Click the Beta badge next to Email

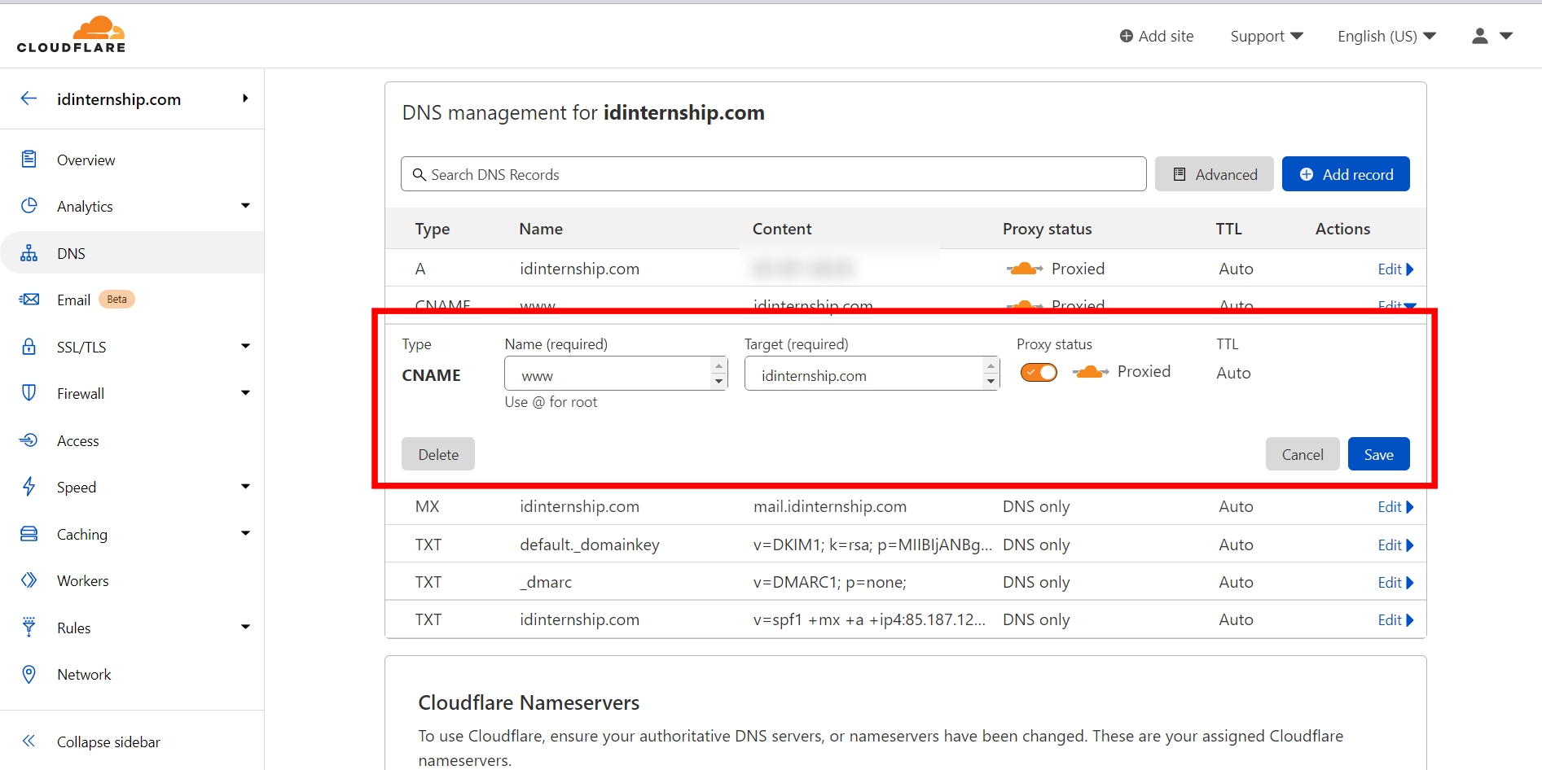(x=117, y=300)
